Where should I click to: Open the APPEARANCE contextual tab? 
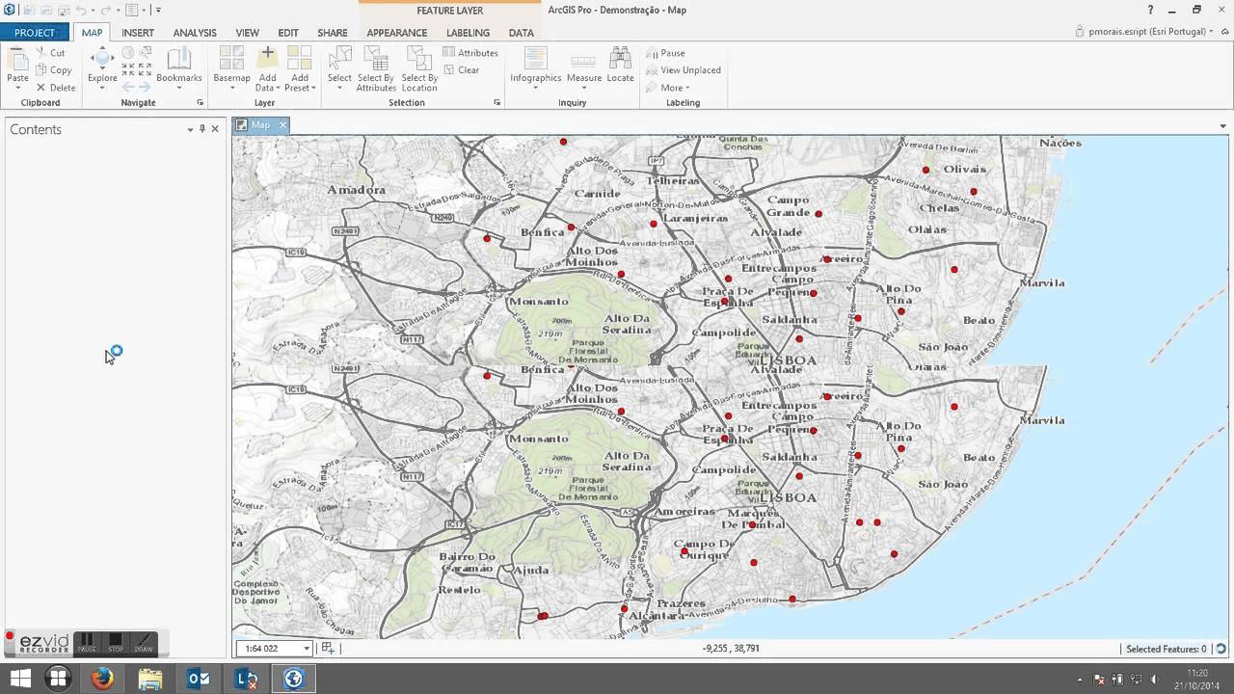pos(396,33)
